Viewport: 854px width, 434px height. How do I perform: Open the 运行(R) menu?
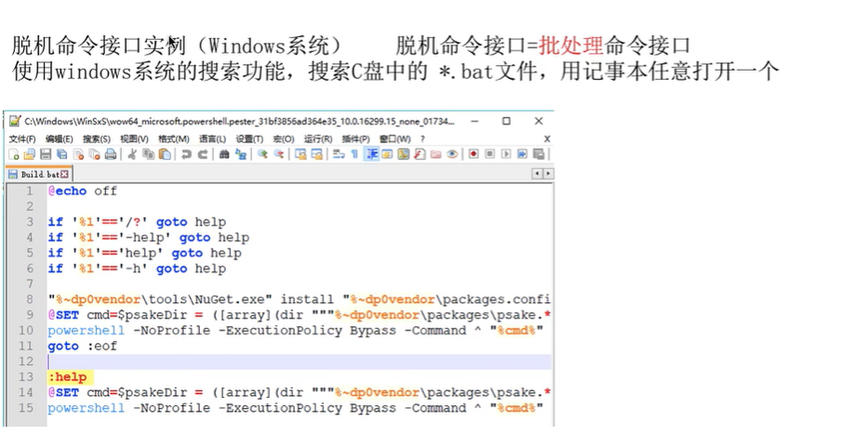coord(318,138)
